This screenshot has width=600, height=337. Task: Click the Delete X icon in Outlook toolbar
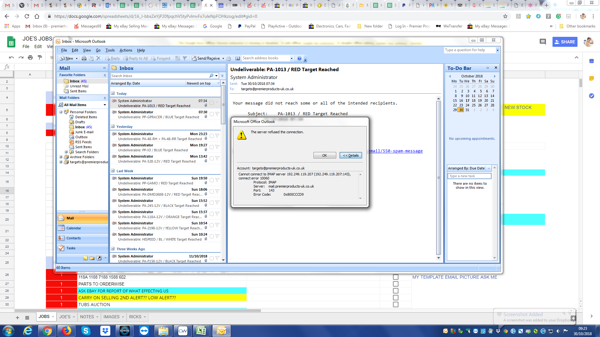[98, 58]
